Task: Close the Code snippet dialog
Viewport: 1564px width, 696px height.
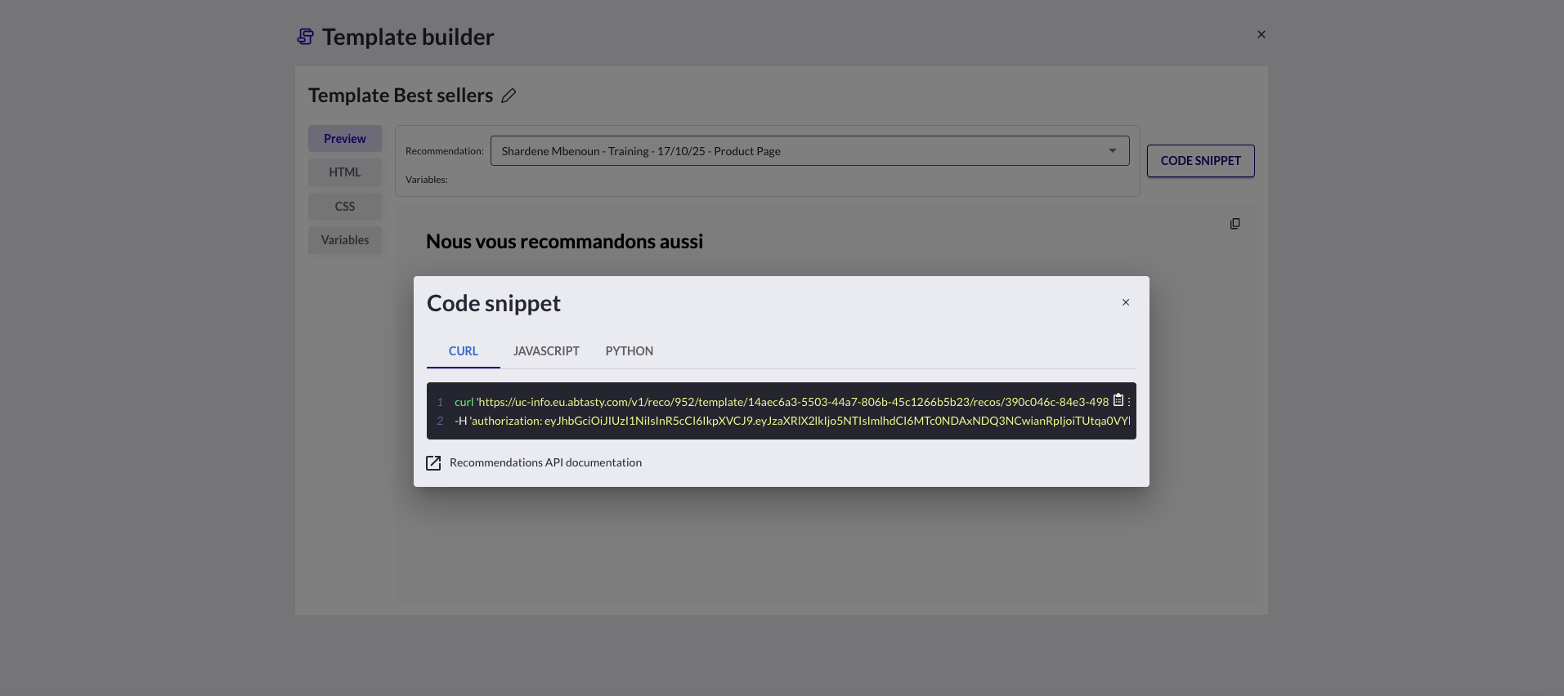Action: [1126, 302]
